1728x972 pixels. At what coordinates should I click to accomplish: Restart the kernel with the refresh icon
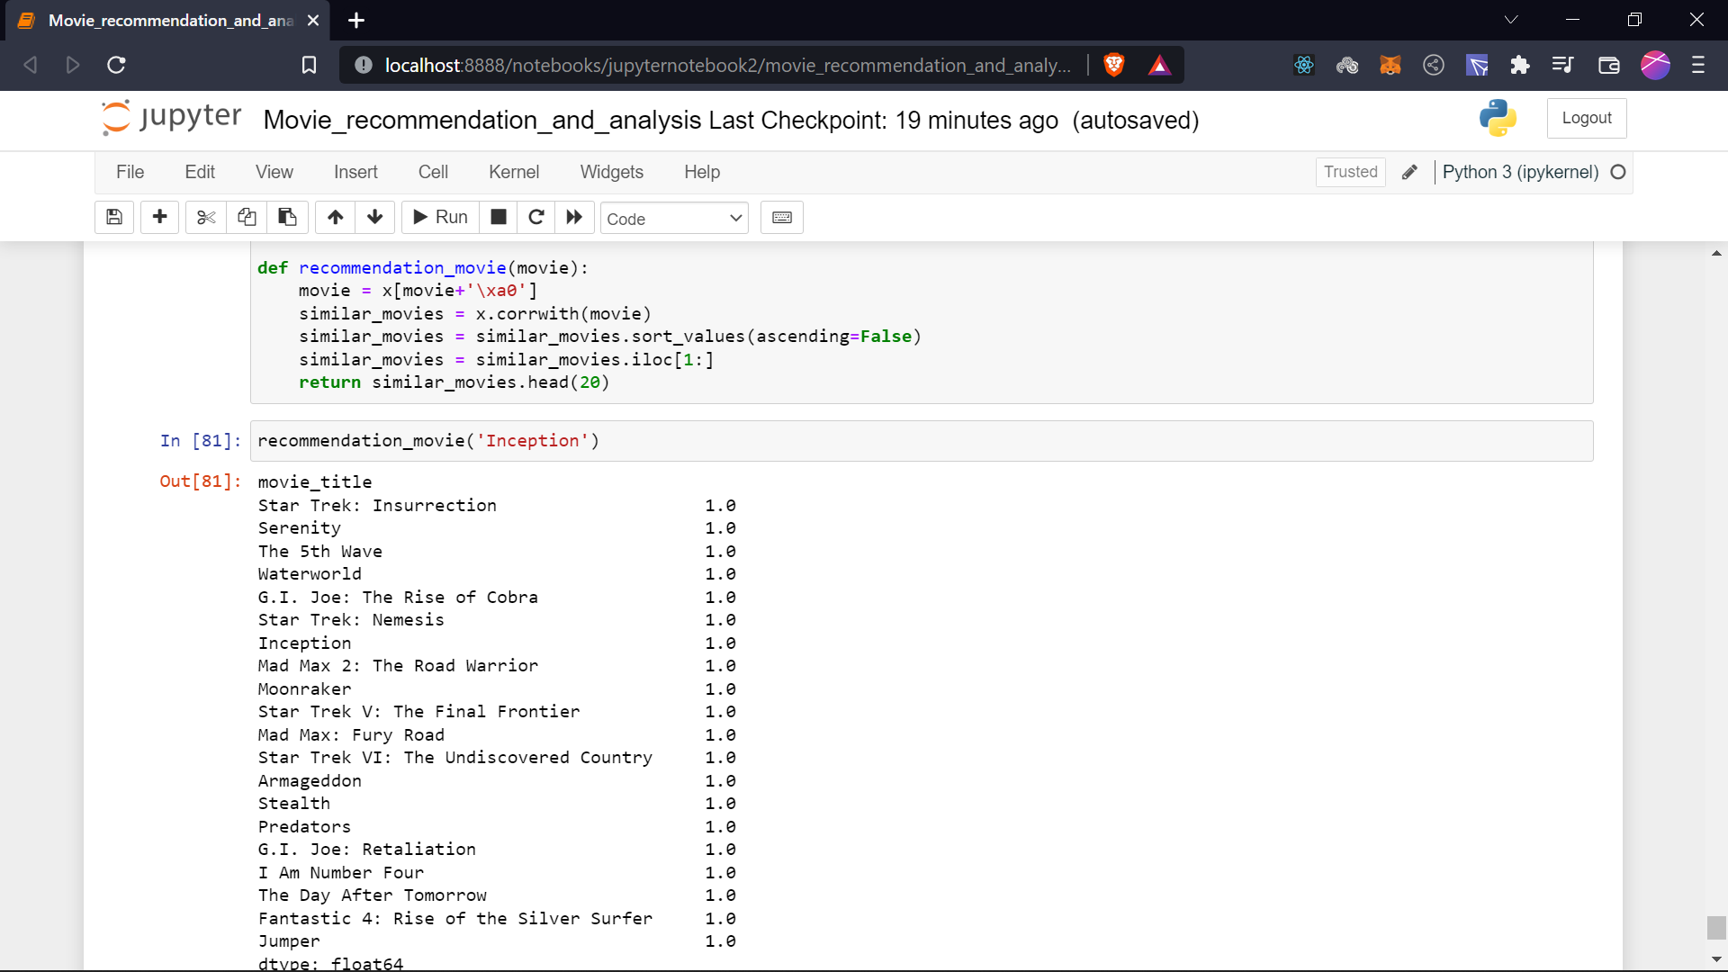pyautogui.click(x=536, y=217)
